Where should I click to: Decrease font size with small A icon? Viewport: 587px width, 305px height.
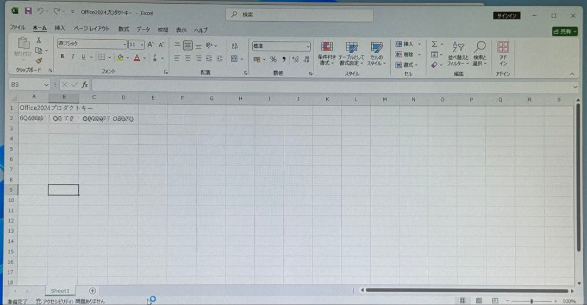tap(161, 45)
